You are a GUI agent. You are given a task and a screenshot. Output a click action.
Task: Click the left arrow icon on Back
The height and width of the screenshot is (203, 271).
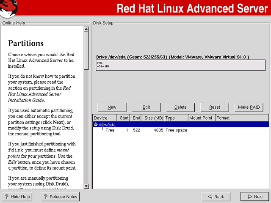pyautogui.click(x=210, y=197)
